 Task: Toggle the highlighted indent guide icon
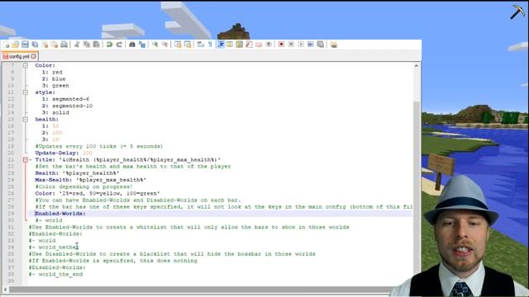221,45
